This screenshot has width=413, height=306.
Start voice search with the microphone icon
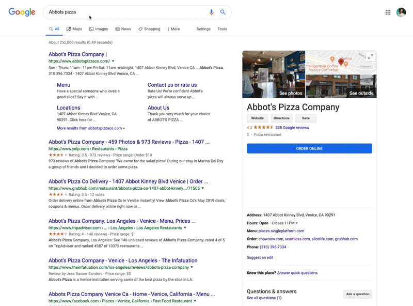(x=211, y=12)
